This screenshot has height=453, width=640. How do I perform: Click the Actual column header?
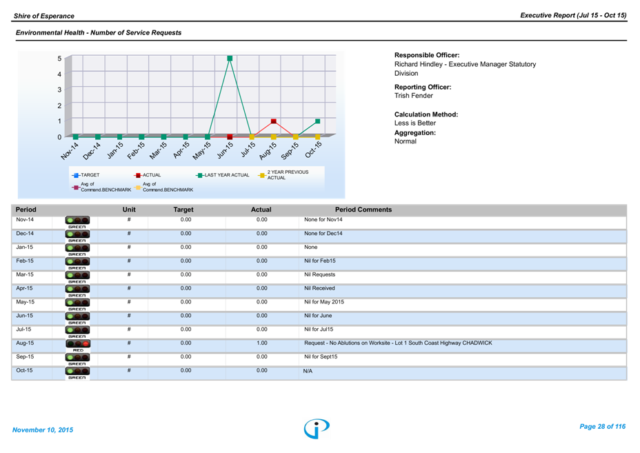(x=261, y=210)
